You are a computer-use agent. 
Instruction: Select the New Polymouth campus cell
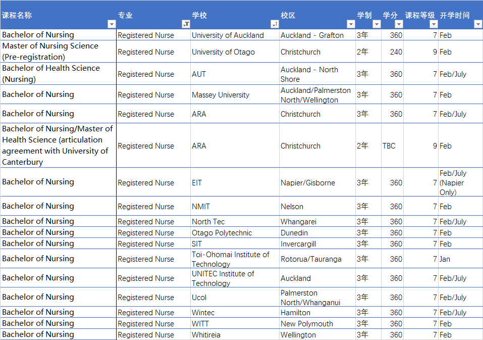[317, 323]
